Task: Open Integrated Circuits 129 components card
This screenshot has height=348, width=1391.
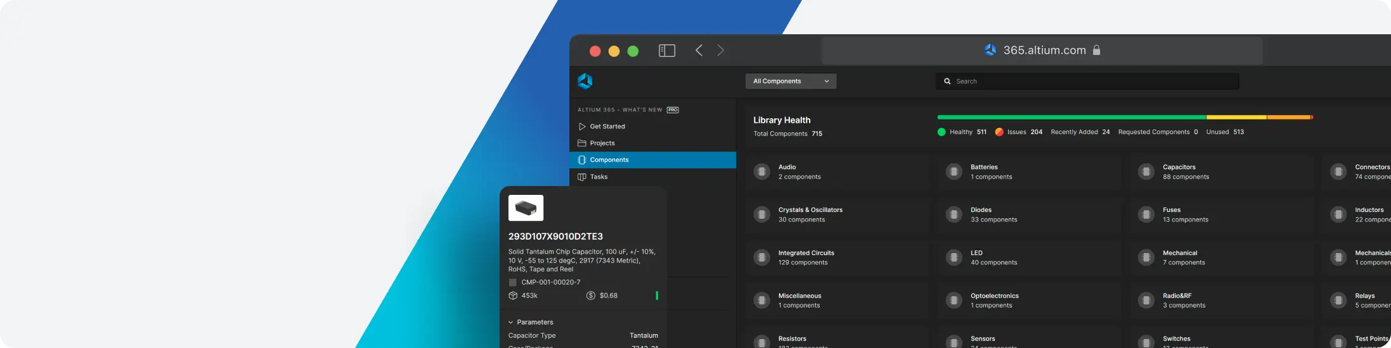Action: pyautogui.click(x=836, y=258)
